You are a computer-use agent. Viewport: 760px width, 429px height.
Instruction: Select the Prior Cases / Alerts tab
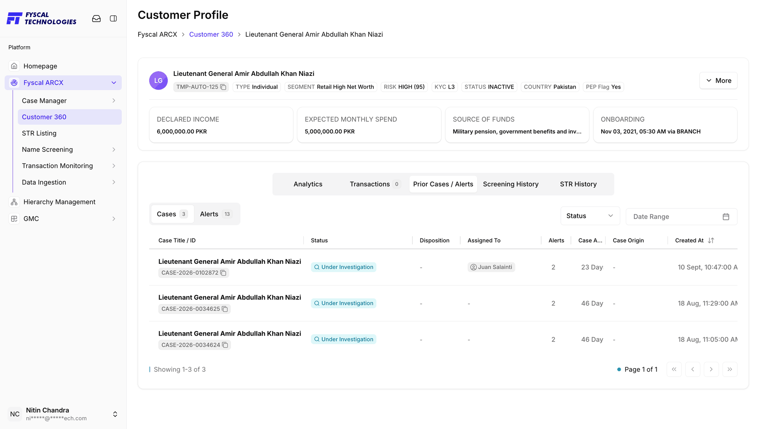pos(443,184)
